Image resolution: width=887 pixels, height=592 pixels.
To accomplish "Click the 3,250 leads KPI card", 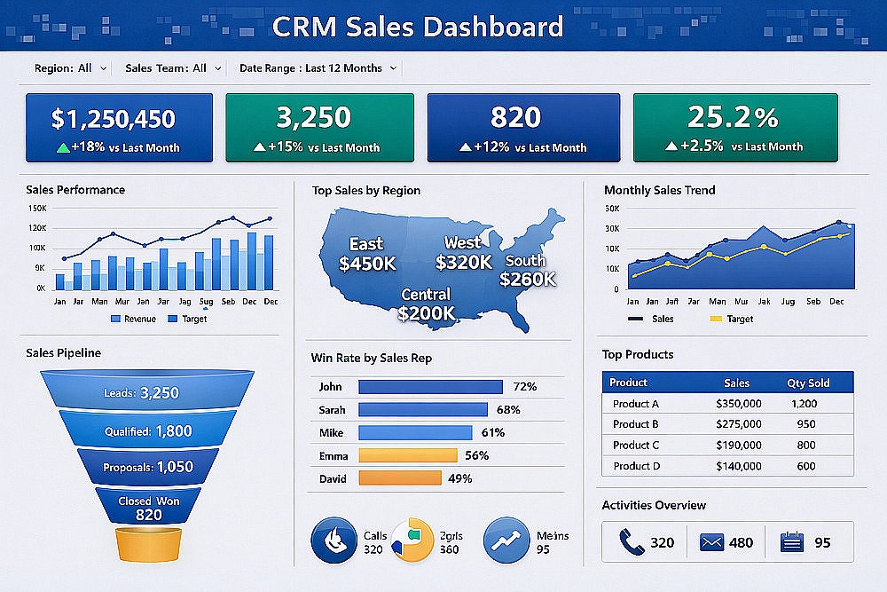I will tap(319, 128).
